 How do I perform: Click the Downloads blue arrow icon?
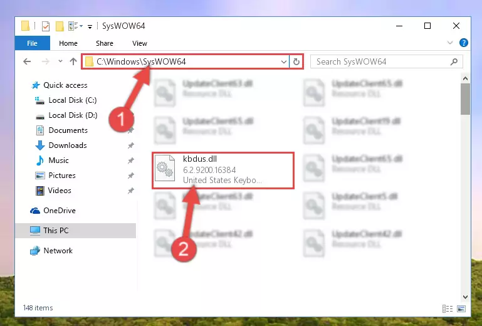[x=40, y=145]
